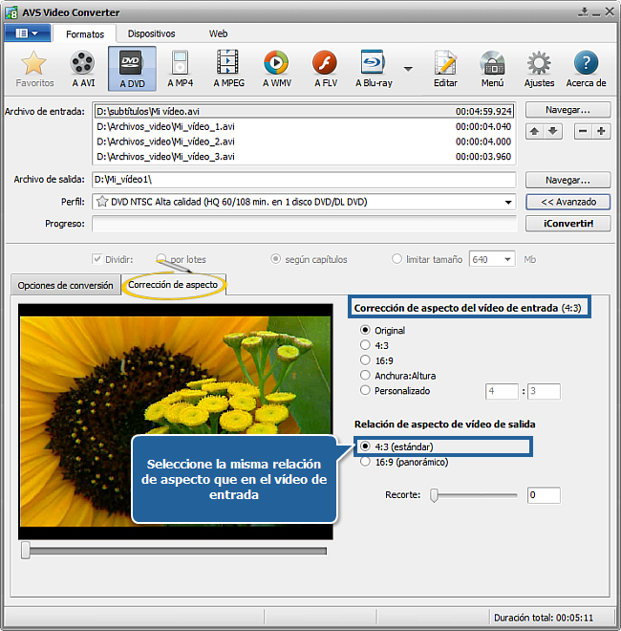This screenshot has width=621, height=631.
Task: Switch to Opciones de conversión tab
Action: [64, 285]
